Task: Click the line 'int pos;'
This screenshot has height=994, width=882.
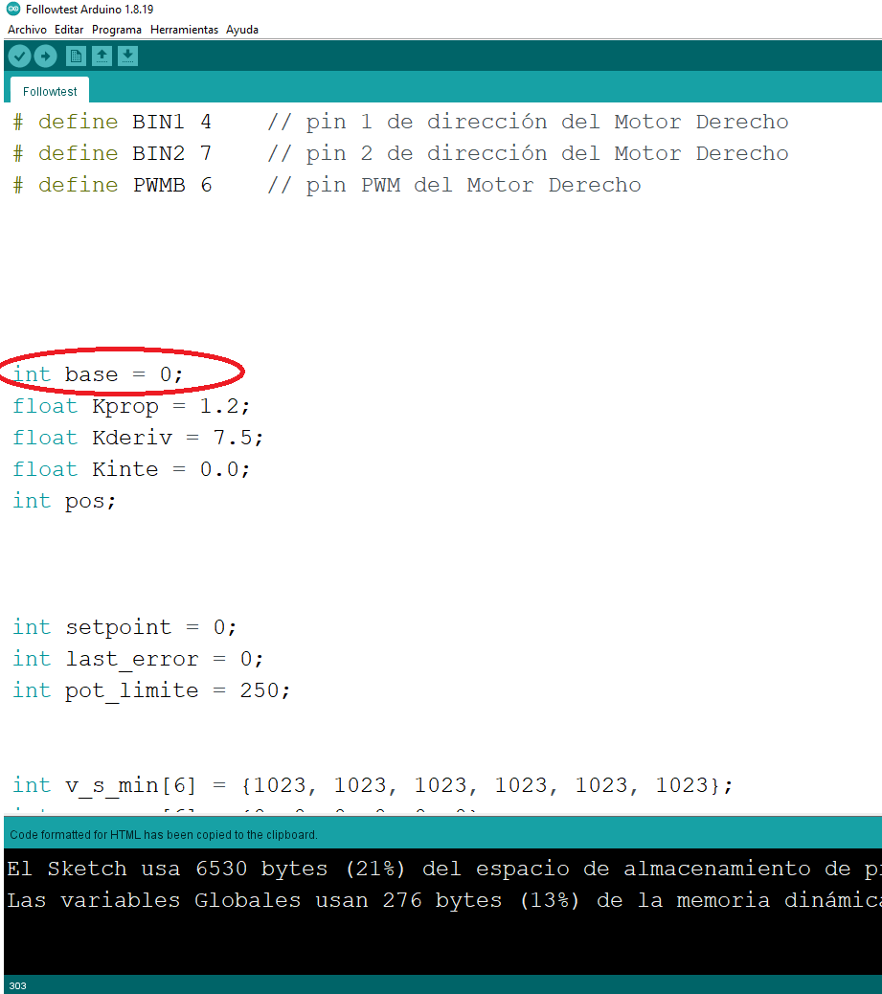Action: pyautogui.click(x=64, y=501)
